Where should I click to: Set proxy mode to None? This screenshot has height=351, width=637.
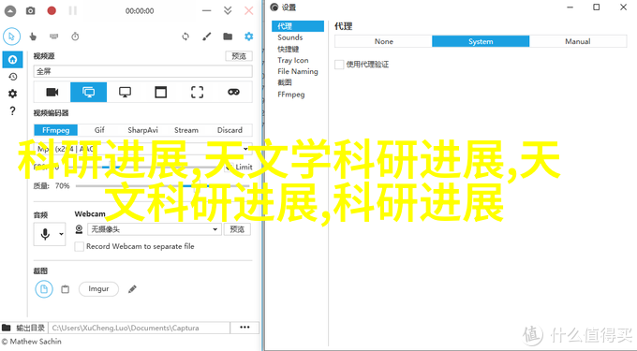coord(383,41)
